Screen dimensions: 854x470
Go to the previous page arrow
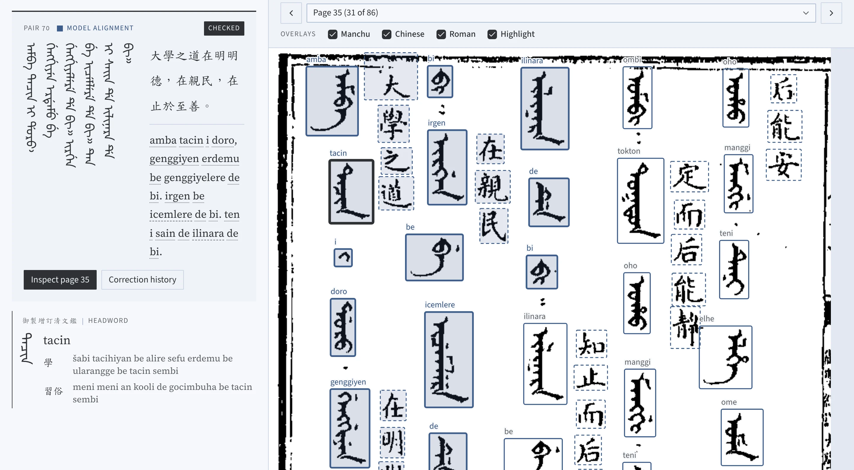pos(291,13)
